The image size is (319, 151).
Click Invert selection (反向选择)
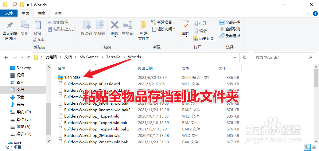pyautogui.click(x=230, y=36)
